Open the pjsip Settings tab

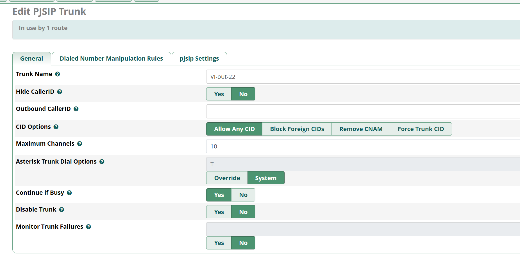(199, 59)
